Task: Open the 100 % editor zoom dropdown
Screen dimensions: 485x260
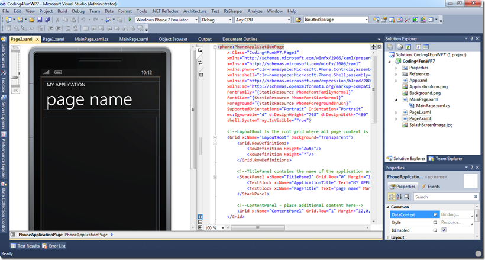Action: 222,228
